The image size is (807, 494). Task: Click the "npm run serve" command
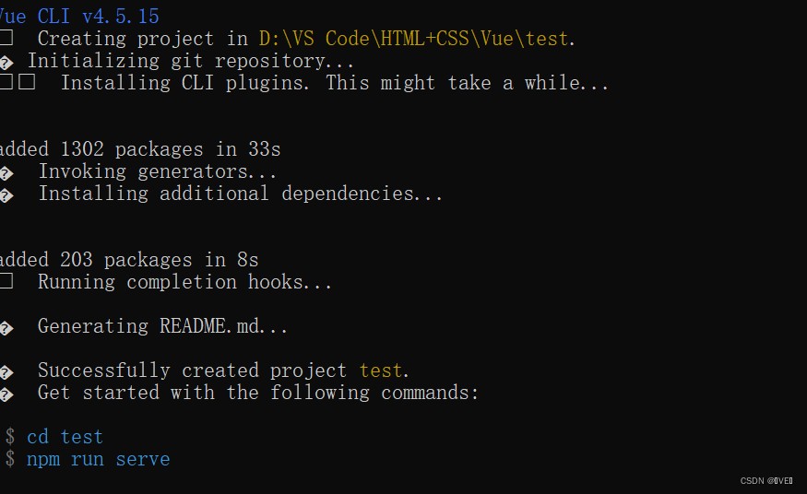pyautogui.click(x=98, y=459)
